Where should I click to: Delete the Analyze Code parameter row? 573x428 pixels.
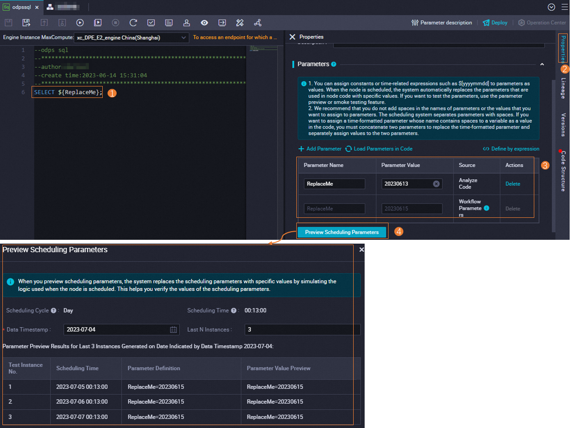coord(513,184)
